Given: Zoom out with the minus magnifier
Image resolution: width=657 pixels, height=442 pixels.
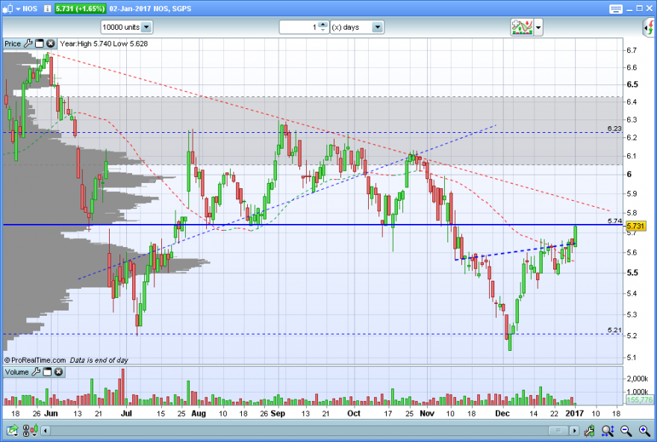Looking at the screenshot, I should [x=626, y=430].
